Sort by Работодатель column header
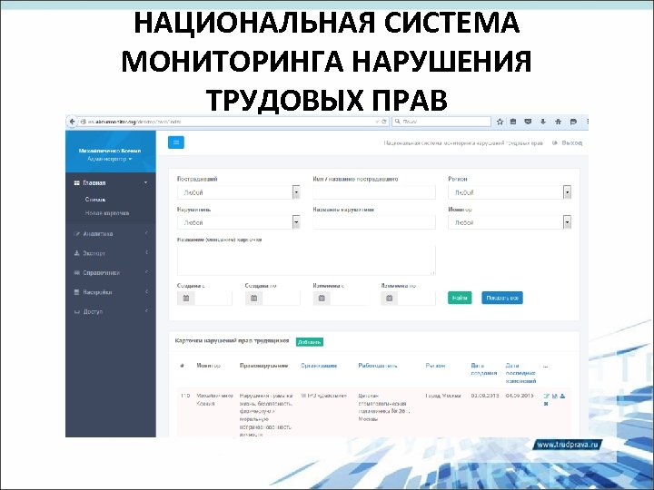654x490 pixels. (378, 366)
